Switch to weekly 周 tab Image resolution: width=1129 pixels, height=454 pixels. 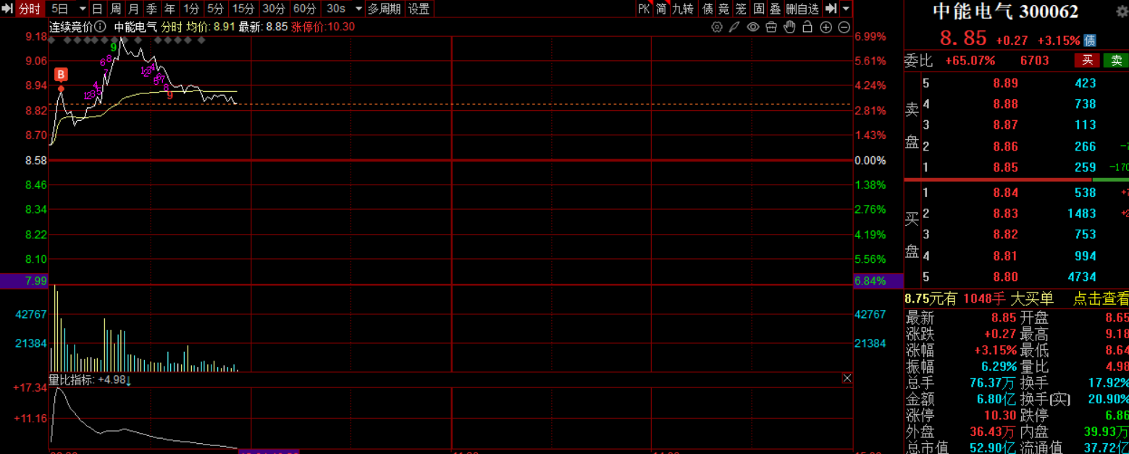click(x=115, y=9)
